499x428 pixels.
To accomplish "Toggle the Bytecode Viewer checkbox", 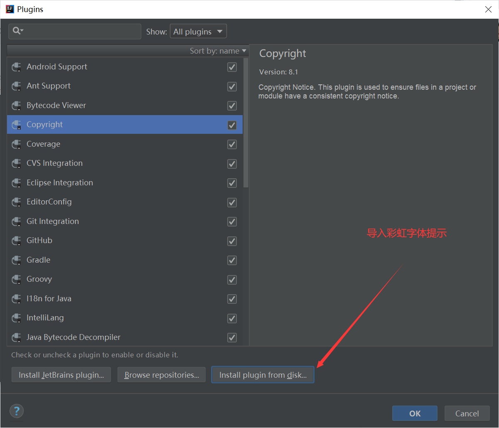I will pyautogui.click(x=232, y=106).
